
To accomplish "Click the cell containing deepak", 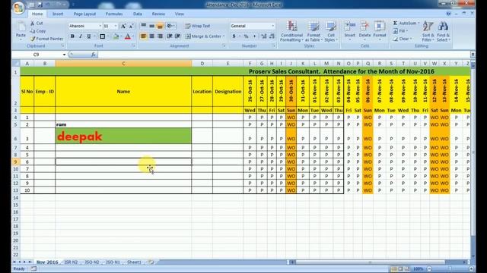I will click(123, 136).
